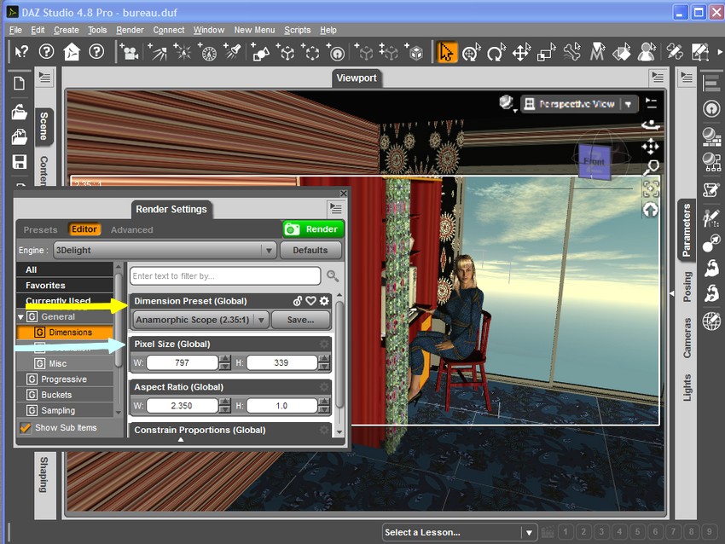Click the green Render button
This screenshot has height=544, width=725.
point(313,229)
